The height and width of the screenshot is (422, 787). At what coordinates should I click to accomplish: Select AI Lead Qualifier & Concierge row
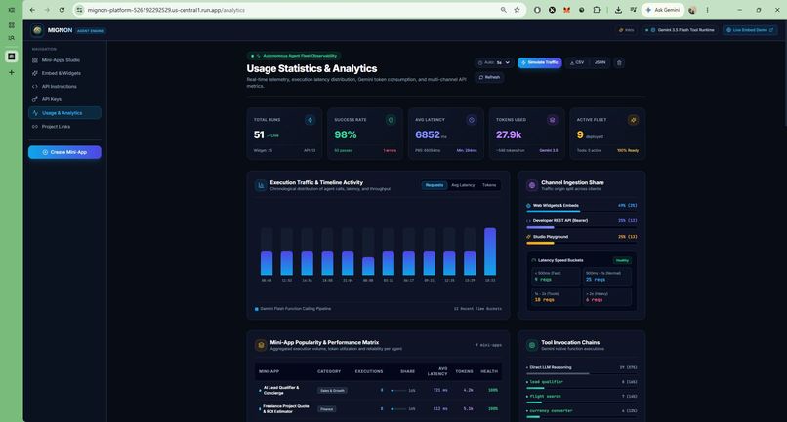[x=378, y=390]
